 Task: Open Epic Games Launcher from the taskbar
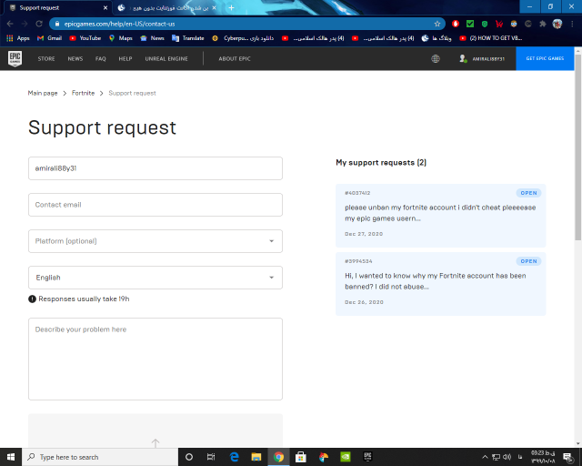367,457
